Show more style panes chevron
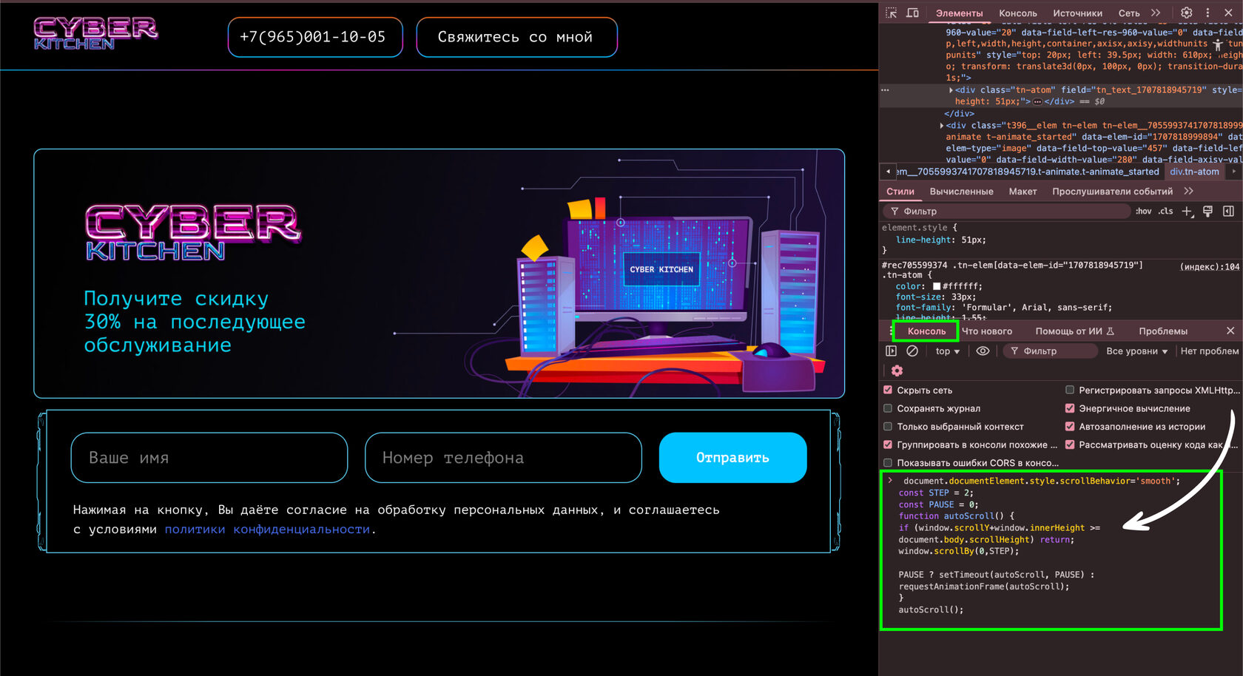This screenshot has height=676, width=1243. tap(1188, 191)
